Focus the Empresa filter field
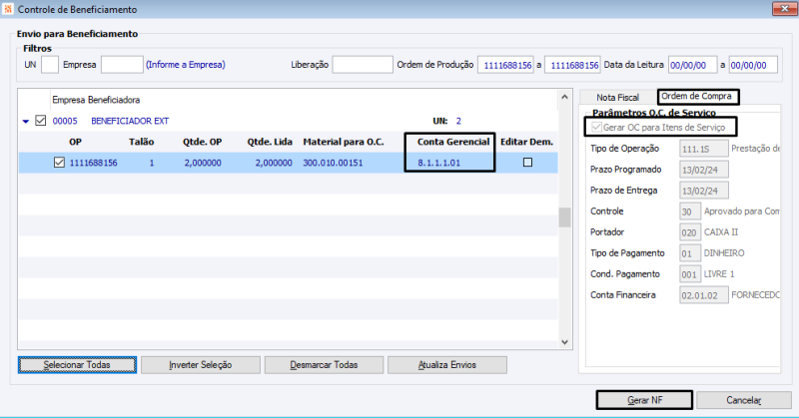Image resolution: width=799 pixels, height=418 pixels. (x=122, y=65)
